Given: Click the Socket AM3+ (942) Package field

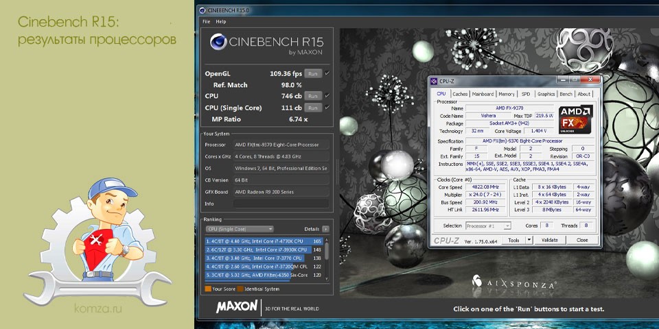Looking at the screenshot, I should (x=509, y=123).
